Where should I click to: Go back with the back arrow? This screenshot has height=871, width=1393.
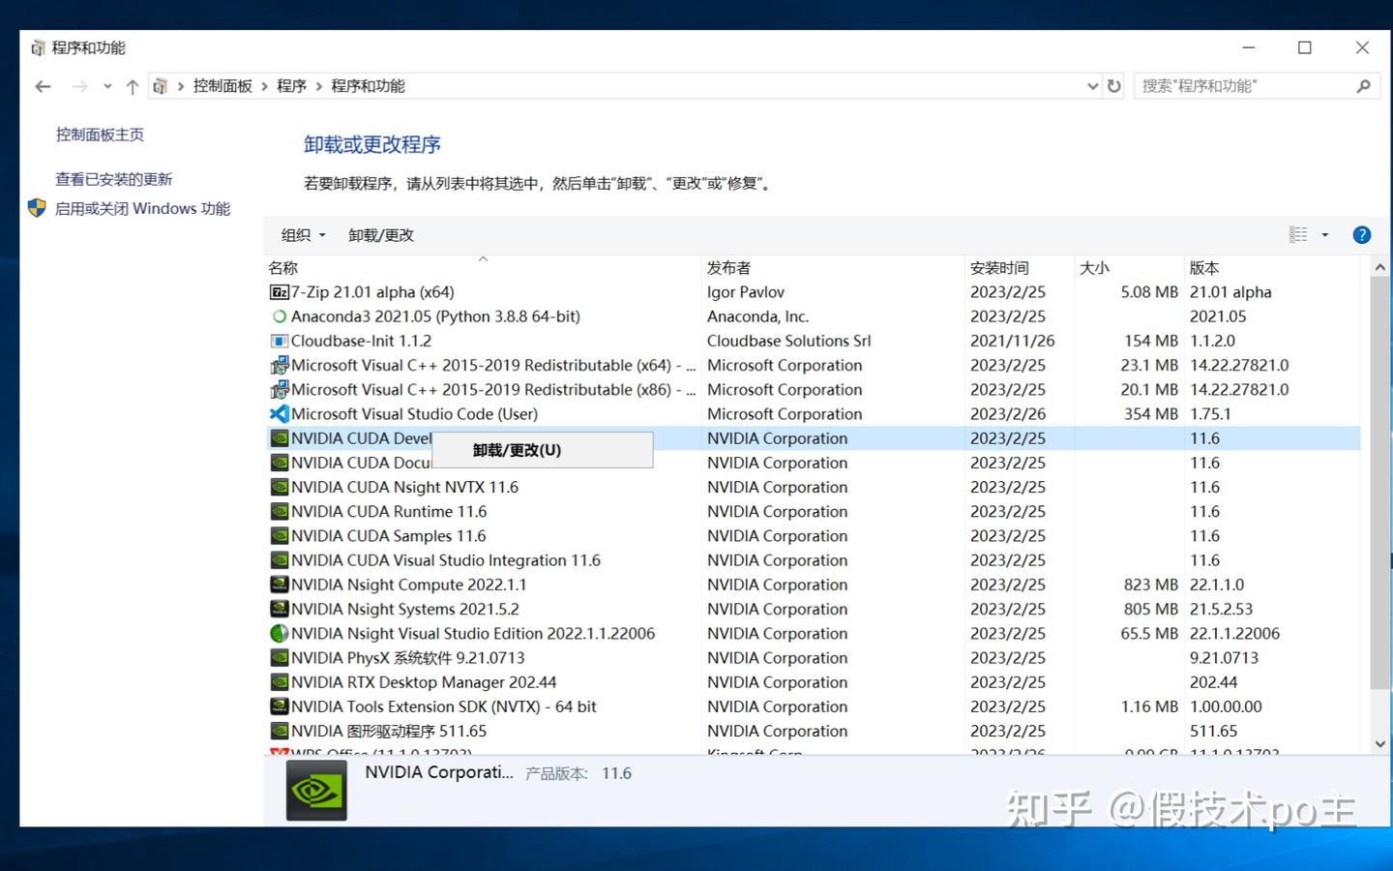[x=43, y=86]
